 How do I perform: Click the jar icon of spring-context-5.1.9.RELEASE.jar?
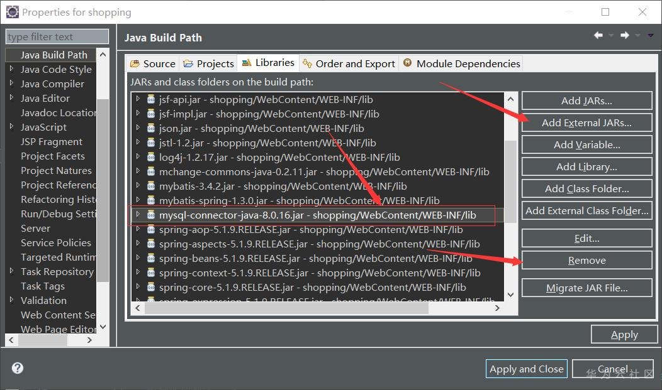point(151,273)
